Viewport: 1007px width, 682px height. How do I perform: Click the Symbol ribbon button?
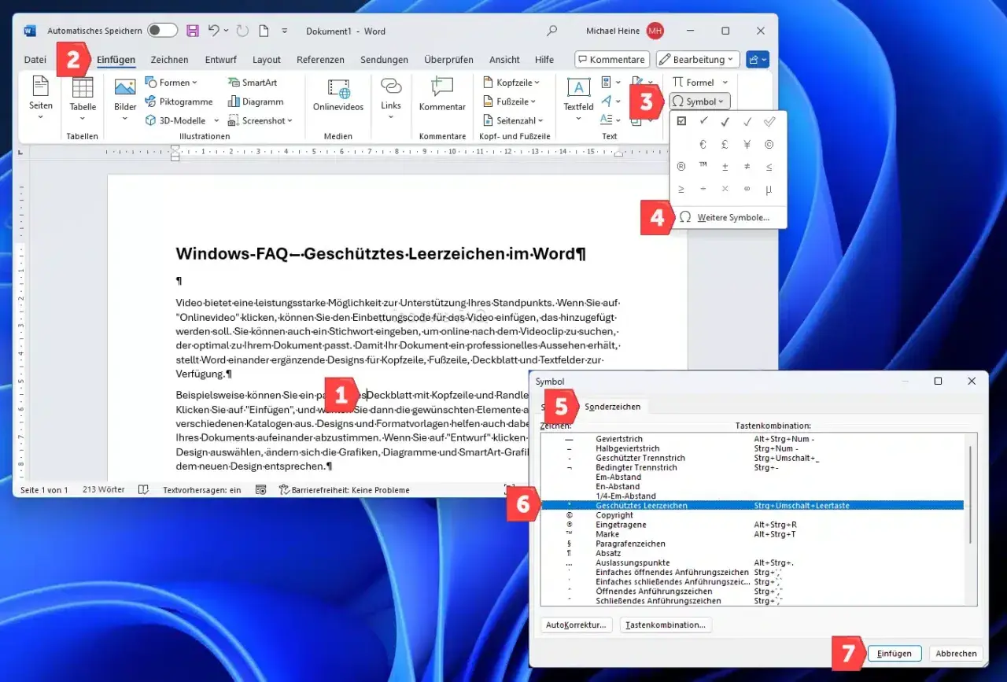pyautogui.click(x=699, y=101)
